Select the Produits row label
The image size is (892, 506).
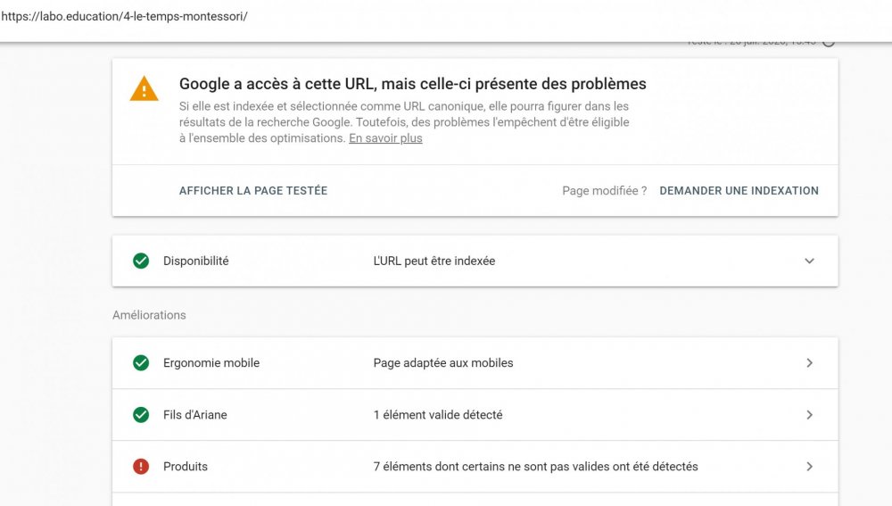click(186, 467)
